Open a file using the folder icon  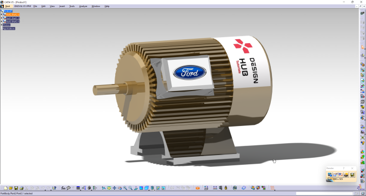pos(11,188)
